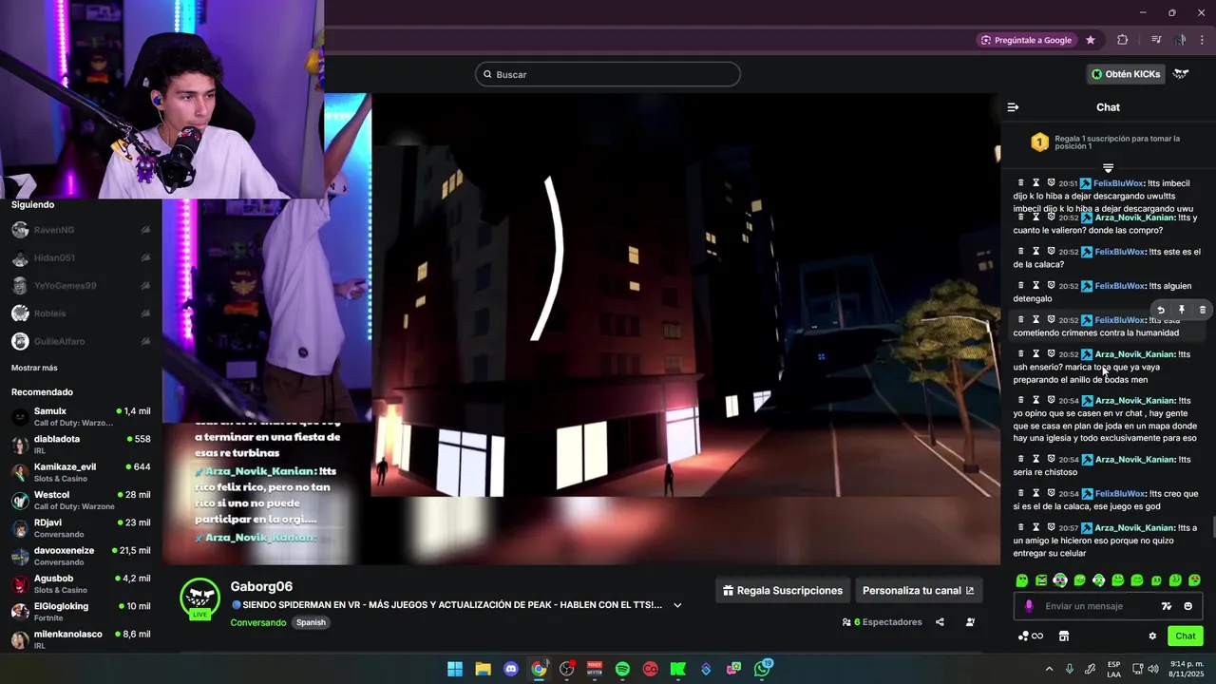The image size is (1216, 684).
Task: Open recommended channel diabladota
Action: click(81, 444)
